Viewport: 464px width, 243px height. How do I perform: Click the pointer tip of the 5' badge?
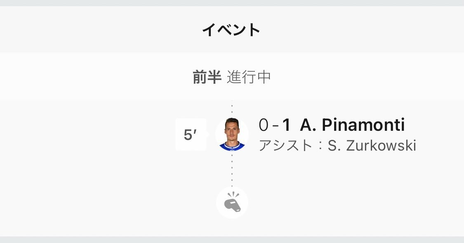[208, 134]
